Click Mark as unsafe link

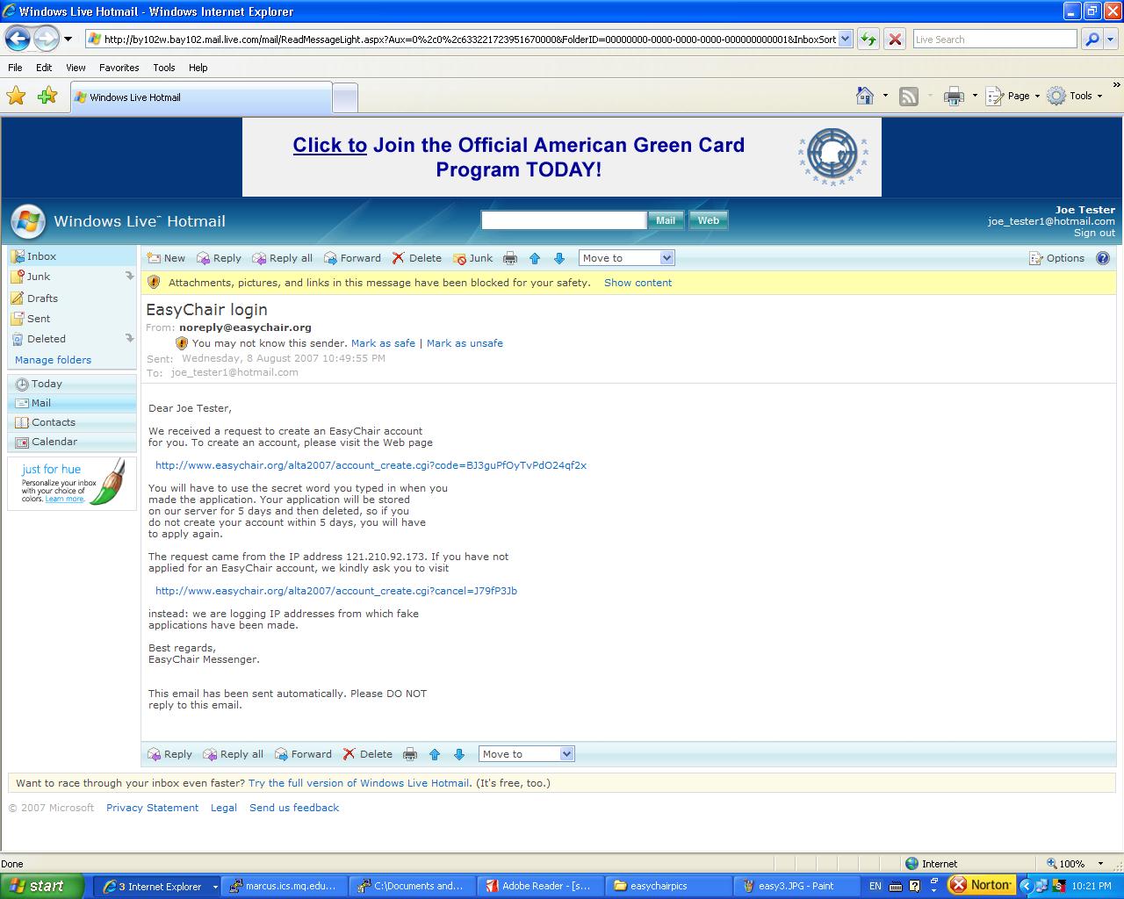[465, 343]
